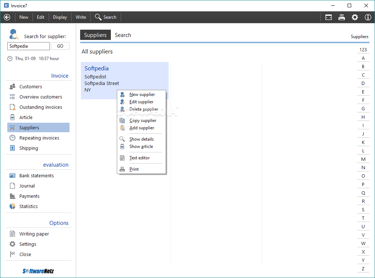Open Text editor from context menu
Image resolution: width=375 pixels, height=278 pixels.
click(x=139, y=158)
